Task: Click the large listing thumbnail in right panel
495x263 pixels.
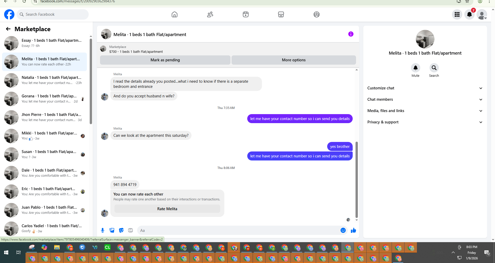Action: tap(425, 39)
